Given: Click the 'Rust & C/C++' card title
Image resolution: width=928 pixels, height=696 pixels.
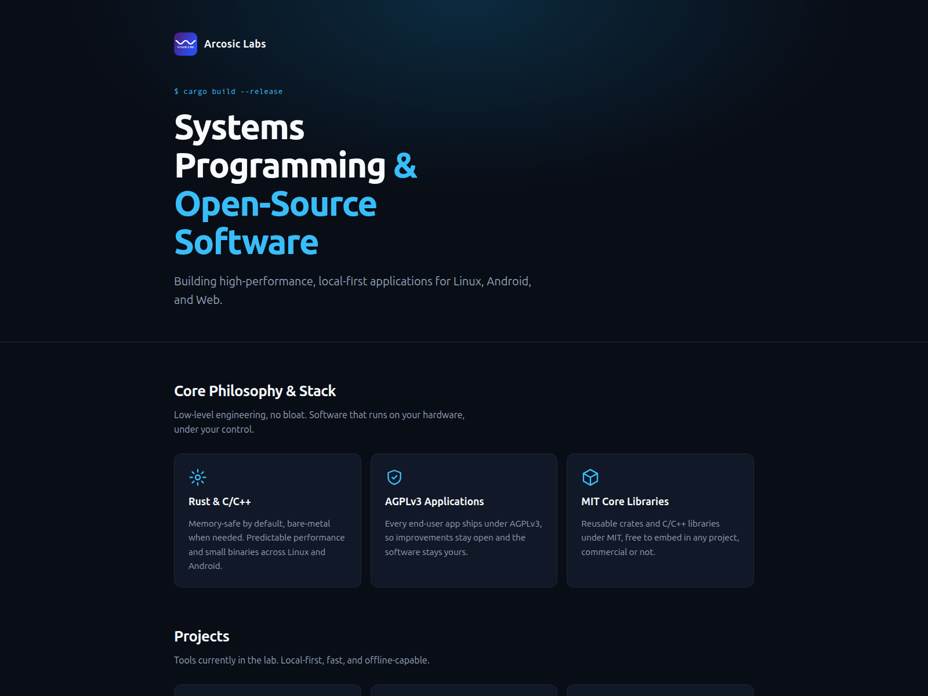Looking at the screenshot, I should click(220, 502).
